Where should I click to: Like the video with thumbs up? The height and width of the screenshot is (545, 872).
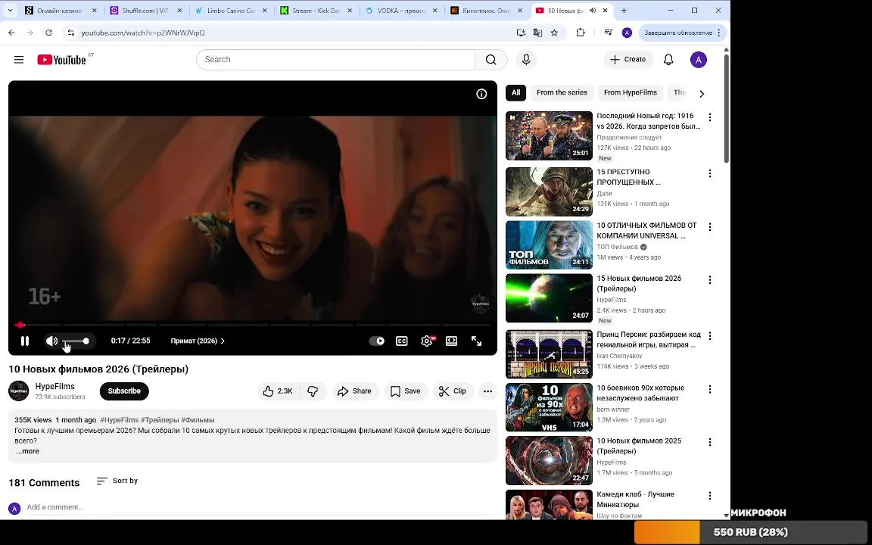point(278,391)
